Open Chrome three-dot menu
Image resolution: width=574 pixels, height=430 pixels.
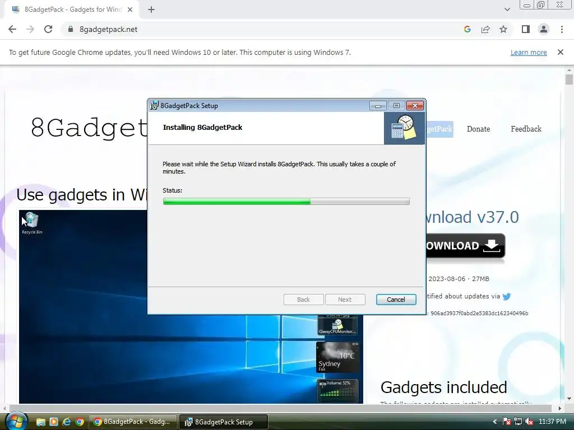click(x=562, y=29)
